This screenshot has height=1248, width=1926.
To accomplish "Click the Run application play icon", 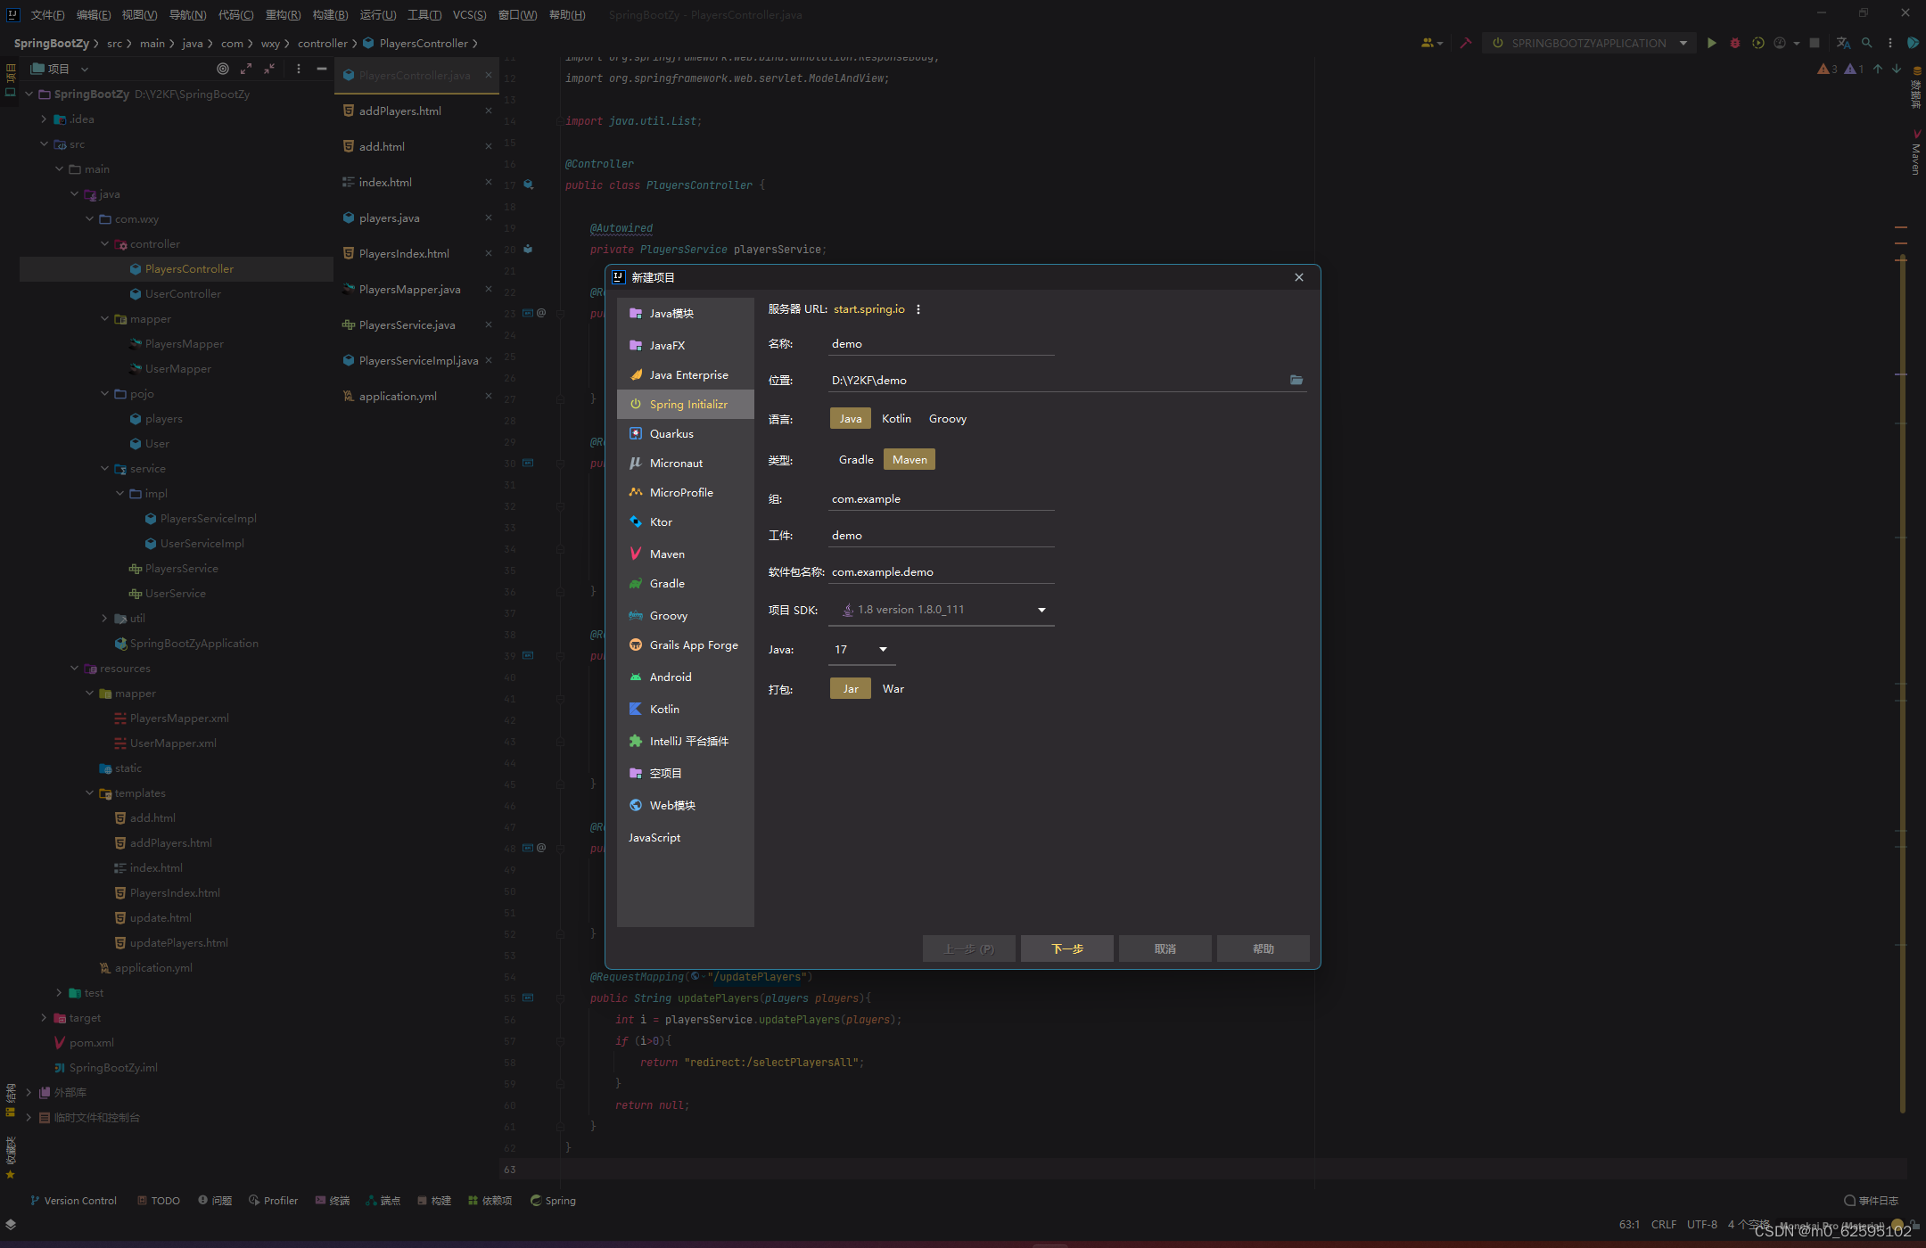I will (x=1711, y=43).
